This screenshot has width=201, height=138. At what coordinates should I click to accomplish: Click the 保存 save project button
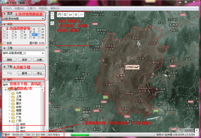click(x=24, y=59)
